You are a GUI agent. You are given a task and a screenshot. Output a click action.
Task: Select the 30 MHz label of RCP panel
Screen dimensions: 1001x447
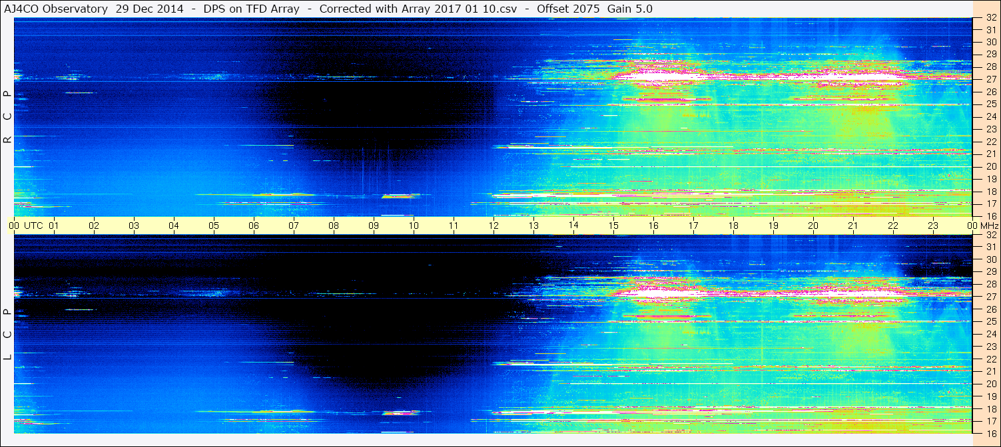point(990,42)
